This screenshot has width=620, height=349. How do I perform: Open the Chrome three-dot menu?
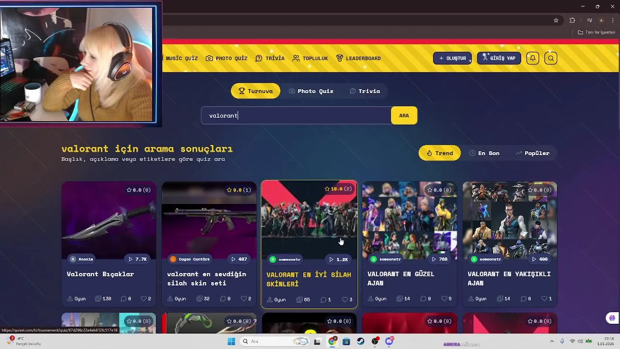(613, 20)
